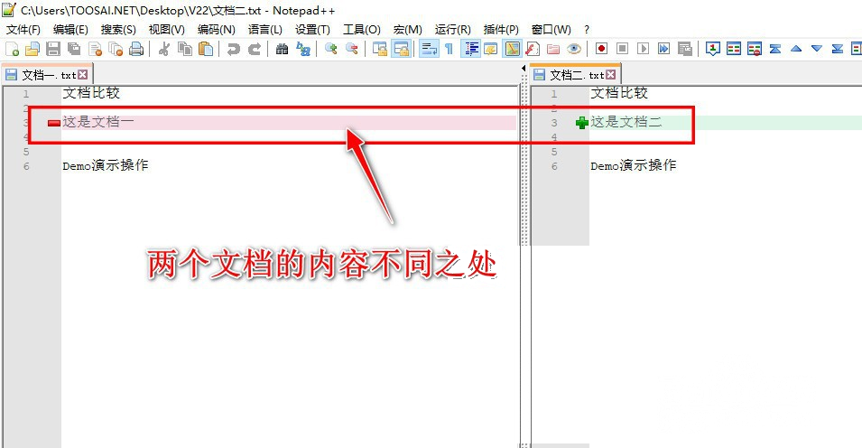
Task: Open the 运行(R) menu
Action: 452,30
